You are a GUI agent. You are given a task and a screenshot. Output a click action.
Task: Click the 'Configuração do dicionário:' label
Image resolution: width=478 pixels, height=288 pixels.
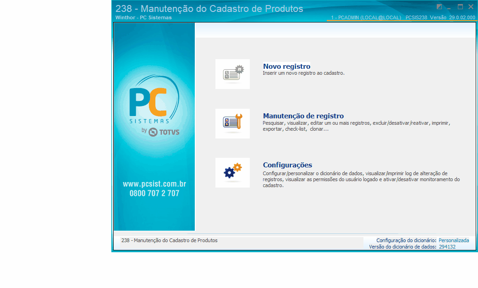pyautogui.click(x=407, y=240)
